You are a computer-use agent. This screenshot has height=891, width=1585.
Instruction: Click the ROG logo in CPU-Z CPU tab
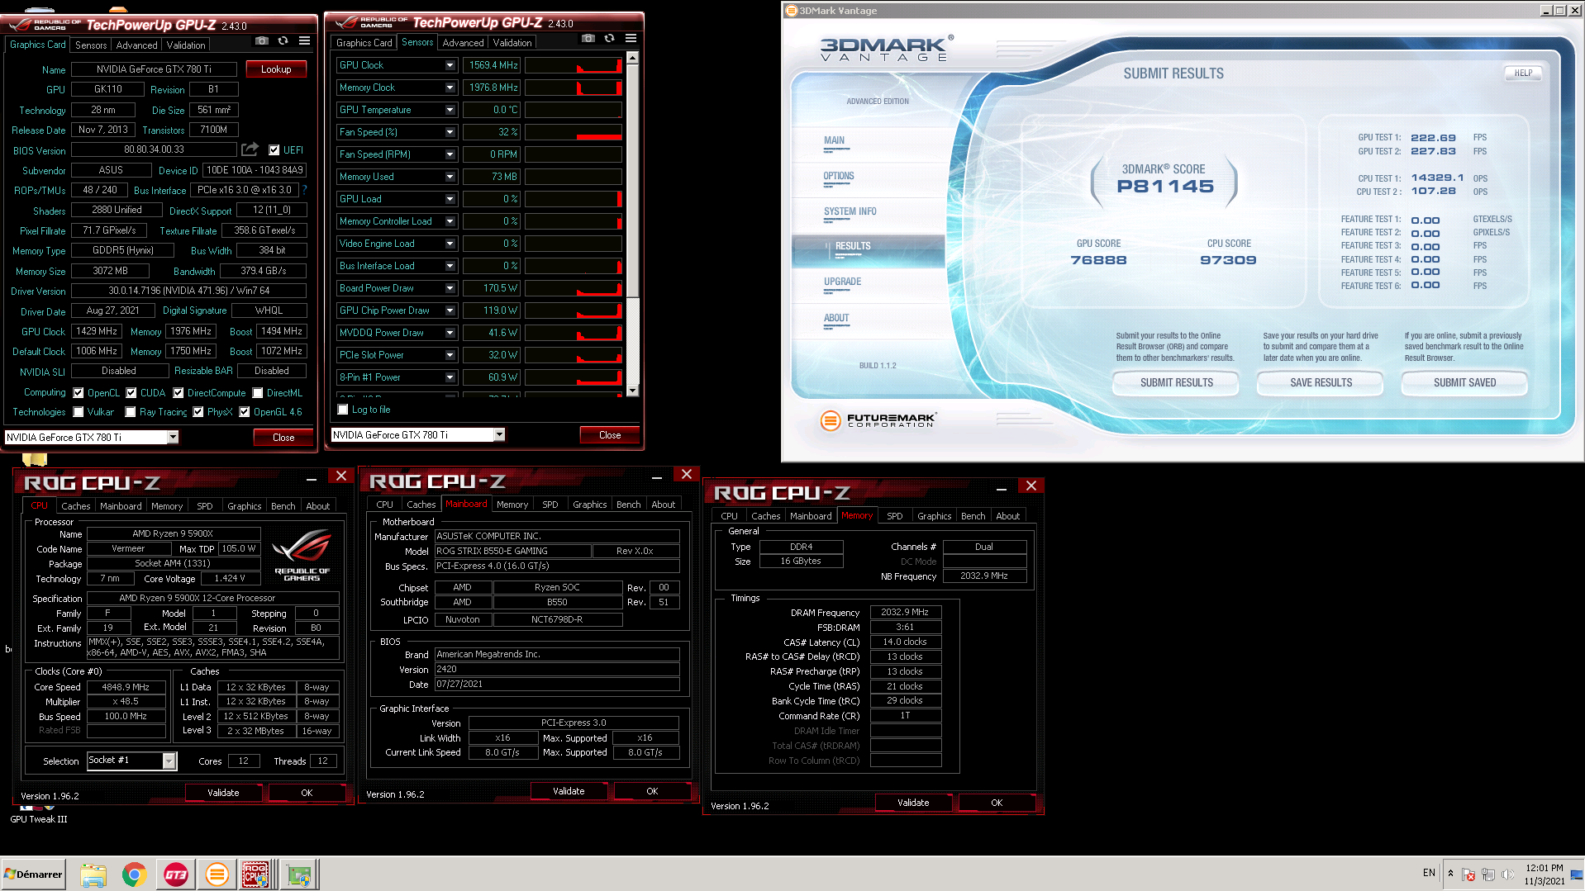pyautogui.click(x=302, y=556)
